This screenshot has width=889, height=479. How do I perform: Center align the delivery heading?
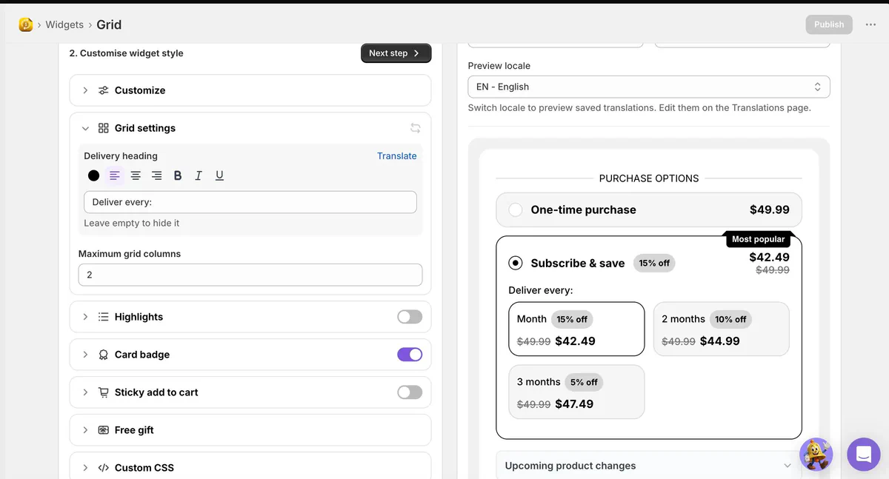[136, 175]
